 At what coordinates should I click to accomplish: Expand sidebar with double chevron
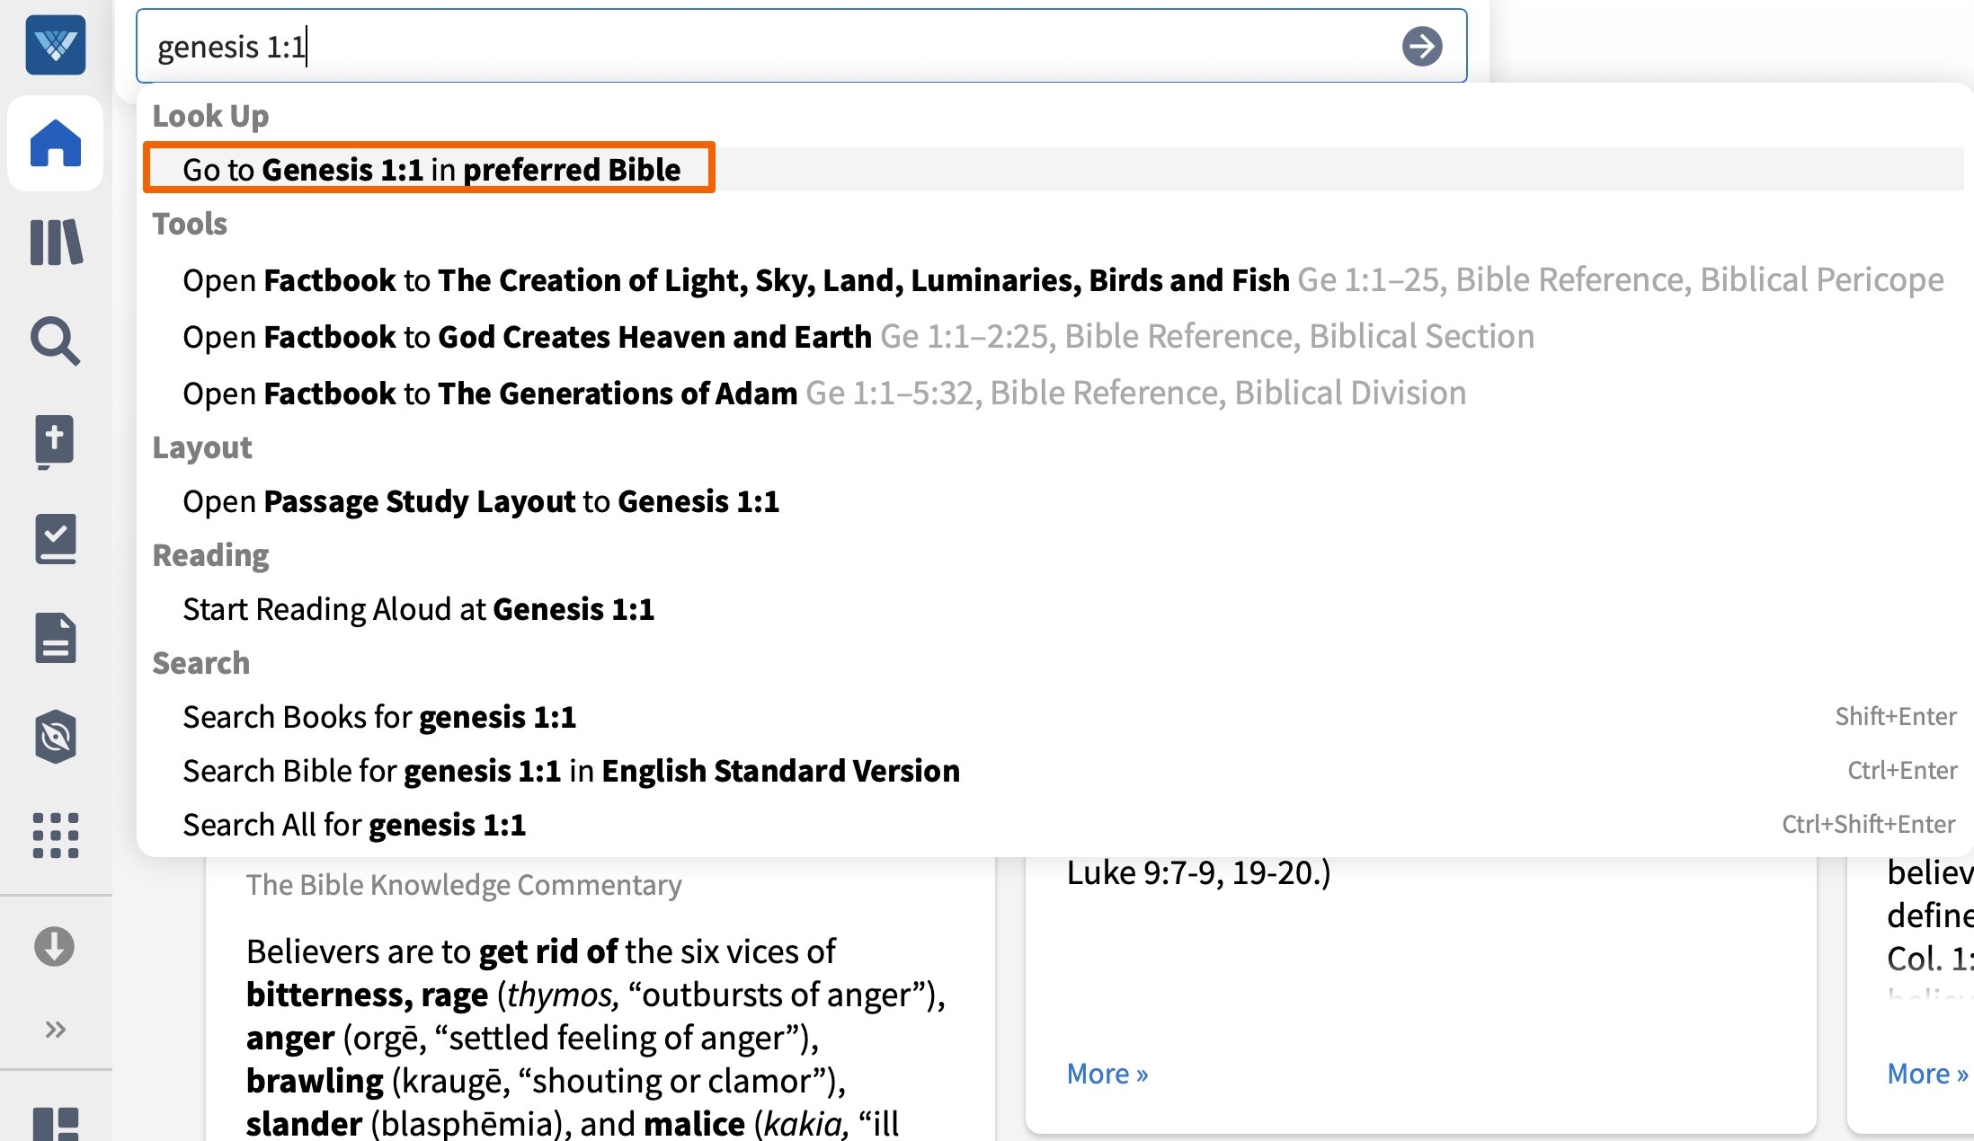pyautogui.click(x=56, y=1029)
